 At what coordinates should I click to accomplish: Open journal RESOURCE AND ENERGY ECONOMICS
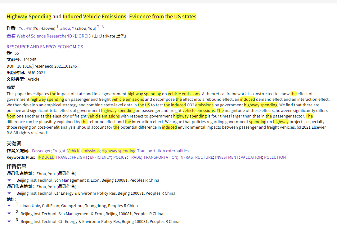(x=45, y=47)
